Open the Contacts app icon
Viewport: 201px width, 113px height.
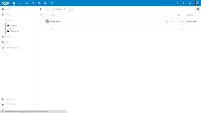click(45, 3)
